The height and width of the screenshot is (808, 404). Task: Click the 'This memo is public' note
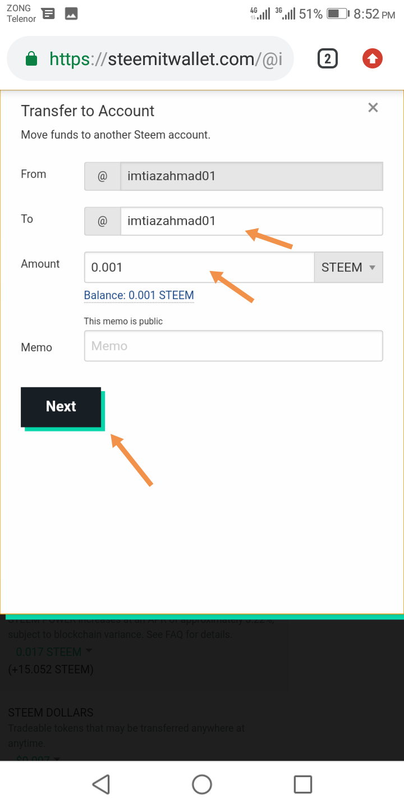point(123,322)
